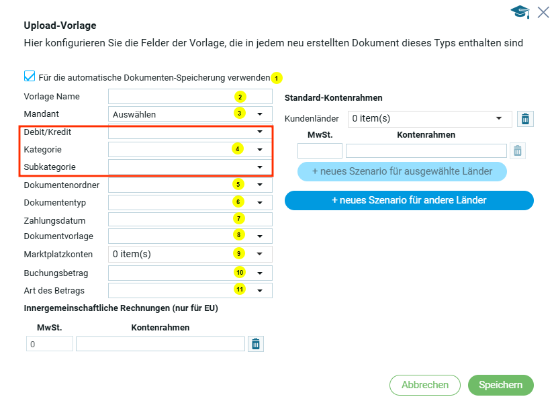Expand the Dokumententyp dropdown
554x403 pixels.
click(260, 202)
